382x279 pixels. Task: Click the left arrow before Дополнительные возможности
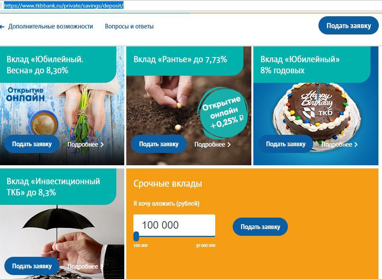(2, 27)
